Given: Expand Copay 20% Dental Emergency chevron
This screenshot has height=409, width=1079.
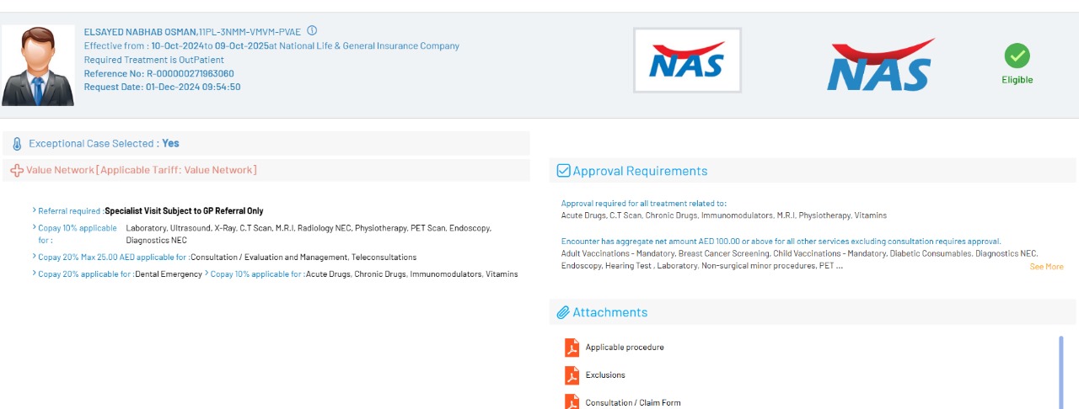Looking at the screenshot, I should [x=34, y=274].
